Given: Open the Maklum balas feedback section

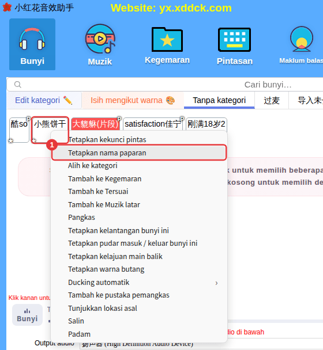Looking at the screenshot, I should 301,45.
